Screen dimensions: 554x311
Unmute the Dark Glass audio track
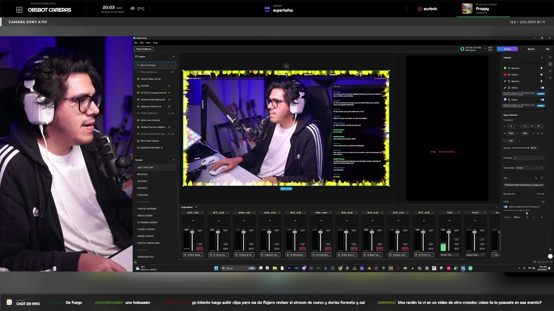click(x=200, y=249)
